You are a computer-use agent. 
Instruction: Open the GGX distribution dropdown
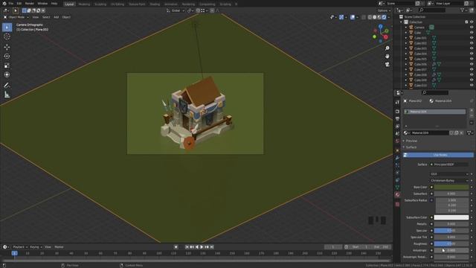pos(449,174)
